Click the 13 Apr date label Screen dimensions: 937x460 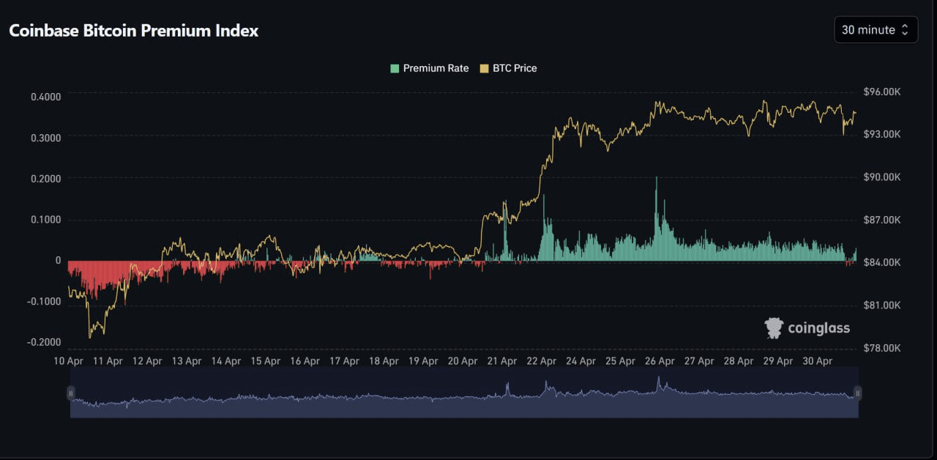187,361
